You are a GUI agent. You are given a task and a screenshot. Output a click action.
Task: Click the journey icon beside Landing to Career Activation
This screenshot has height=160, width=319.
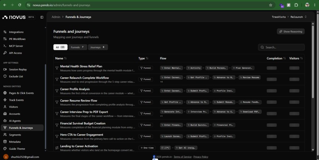coord(57,148)
